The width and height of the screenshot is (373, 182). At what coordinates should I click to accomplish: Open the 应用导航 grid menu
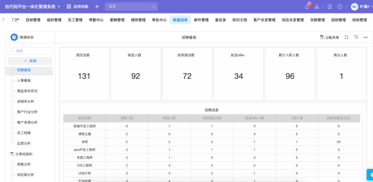[77, 6]
